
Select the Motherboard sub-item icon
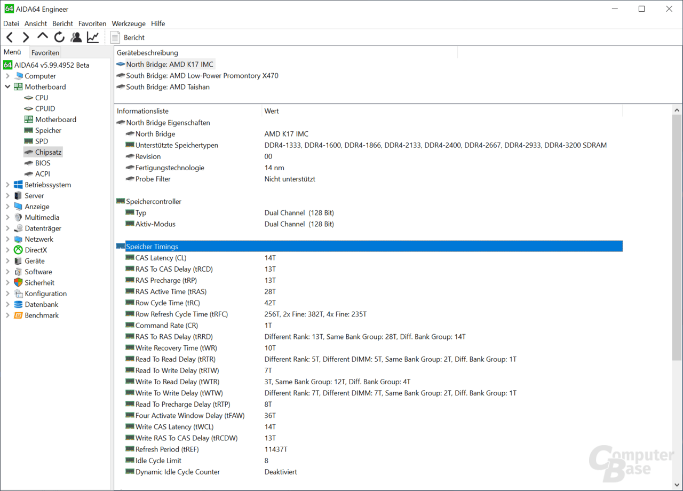[29, 120]
